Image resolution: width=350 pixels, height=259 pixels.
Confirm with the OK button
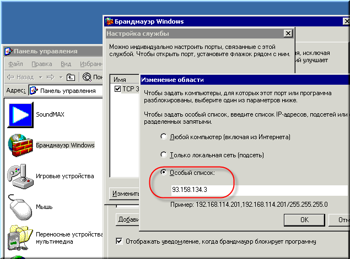304,220
